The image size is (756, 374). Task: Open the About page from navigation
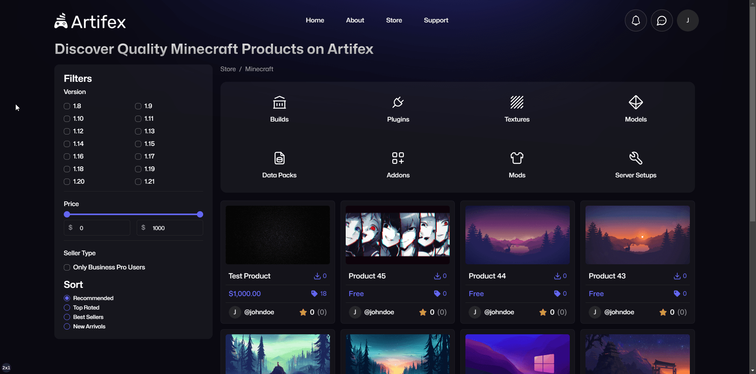click(355, 20)
